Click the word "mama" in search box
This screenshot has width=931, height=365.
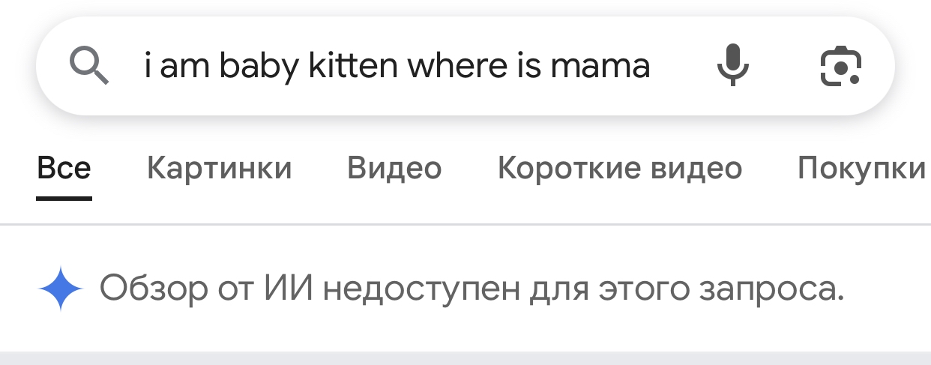pyautogui.click(x=600, y=66)
